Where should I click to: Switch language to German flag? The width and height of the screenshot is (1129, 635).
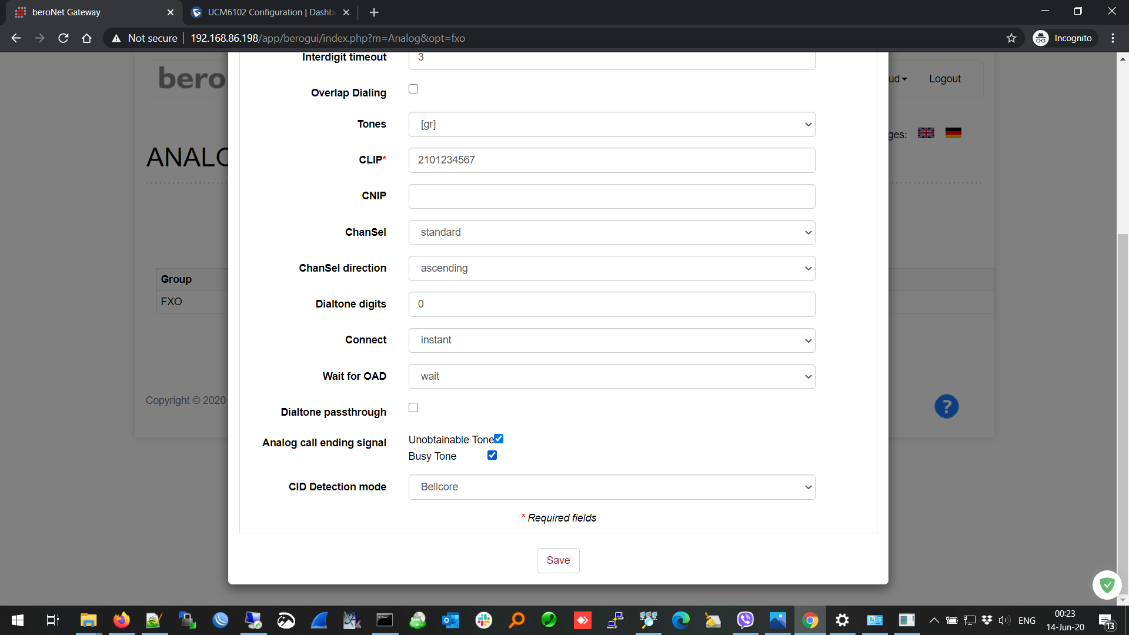tap(953, 133)
